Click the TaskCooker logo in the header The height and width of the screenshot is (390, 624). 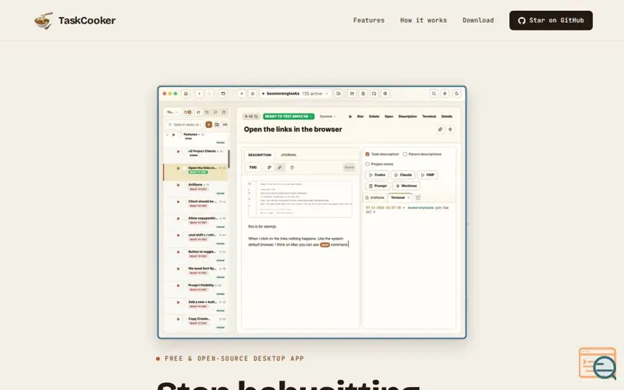75,20
